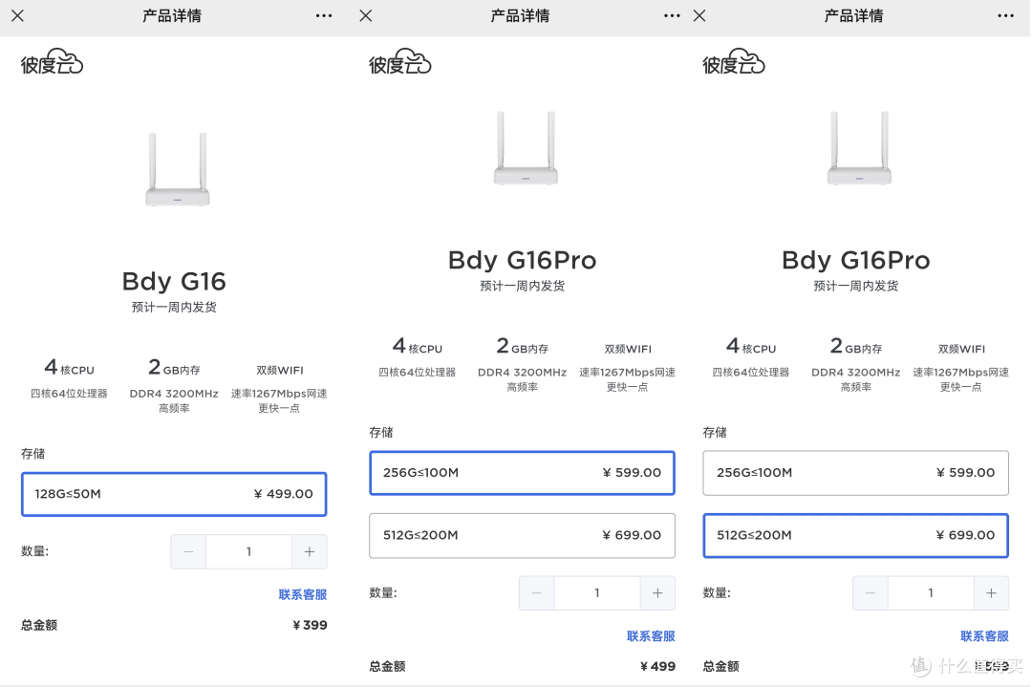Click 双频WIFI spec on right G16Pro page
Viewport: 1032px width, 687px height.
(961, 349)
